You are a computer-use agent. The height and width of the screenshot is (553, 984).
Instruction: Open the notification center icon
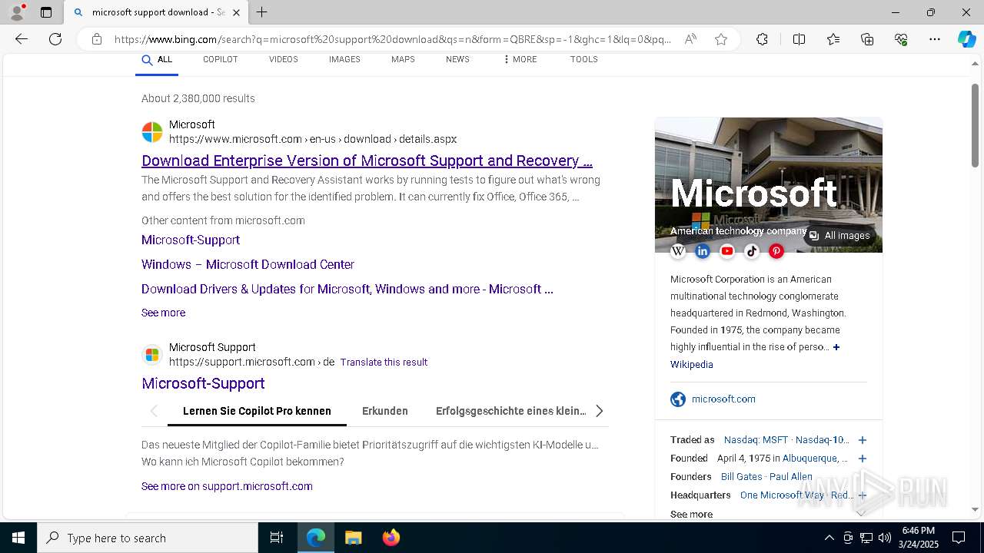959,538
